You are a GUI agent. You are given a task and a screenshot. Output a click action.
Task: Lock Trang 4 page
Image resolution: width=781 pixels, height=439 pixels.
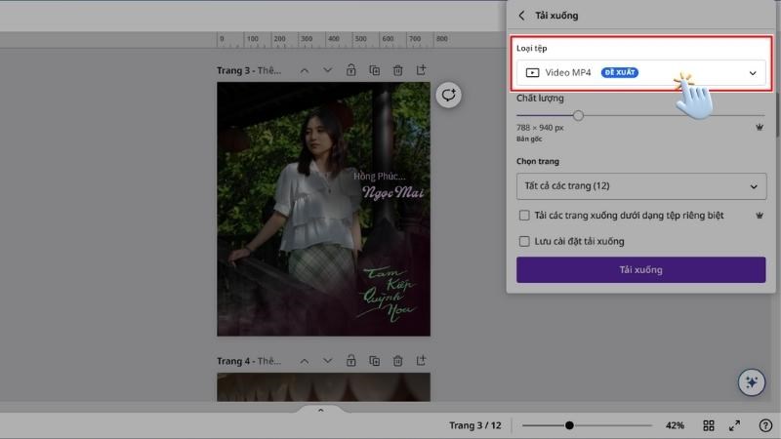point(351,360)
